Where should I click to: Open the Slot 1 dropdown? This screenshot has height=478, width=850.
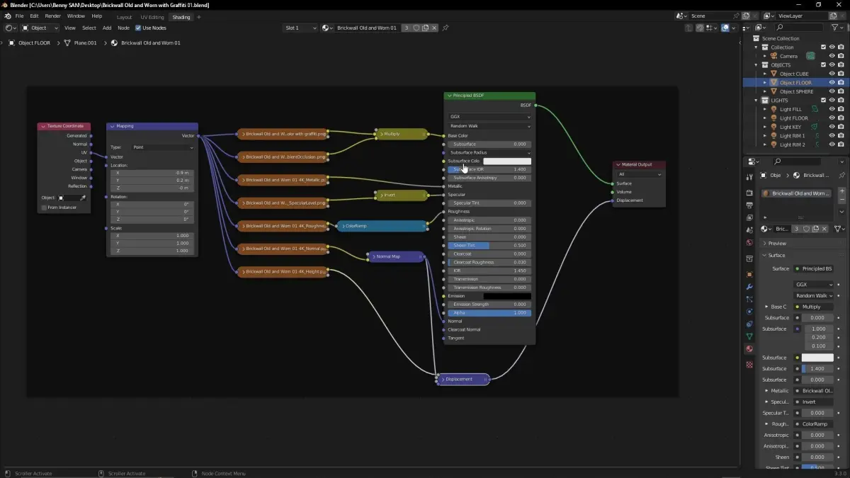click(x=300, y=28)
